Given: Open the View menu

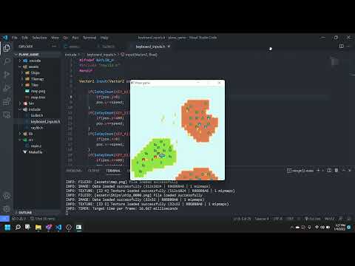Looking at the screenshot, I should 55,38.
